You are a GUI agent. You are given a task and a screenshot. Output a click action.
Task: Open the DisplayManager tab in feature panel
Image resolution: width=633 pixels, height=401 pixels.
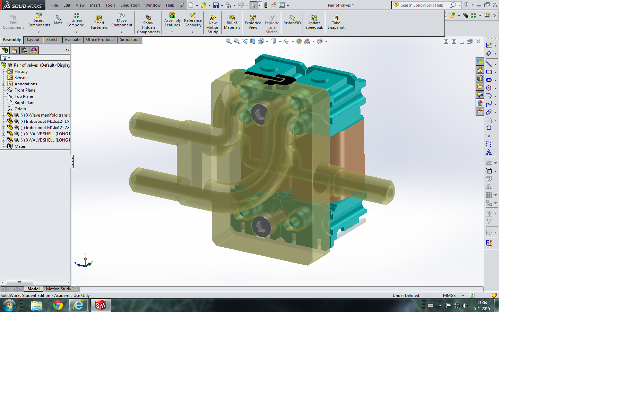pos(34,50)
